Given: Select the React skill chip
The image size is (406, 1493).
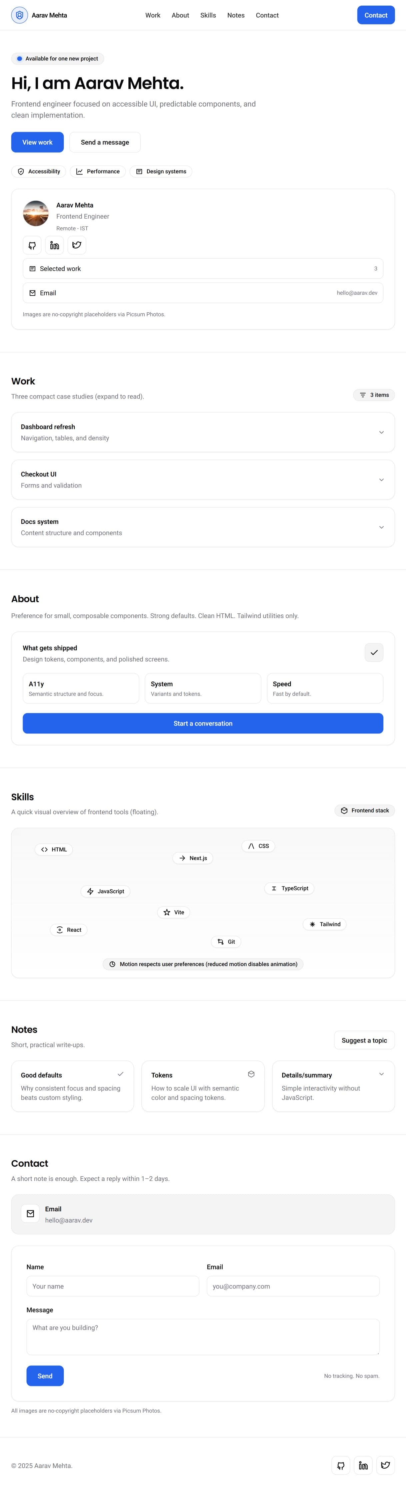Looking at the screenshot, I should [68, 930].
